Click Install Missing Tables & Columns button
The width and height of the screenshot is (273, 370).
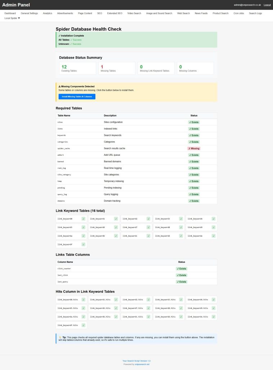point(77,96)
